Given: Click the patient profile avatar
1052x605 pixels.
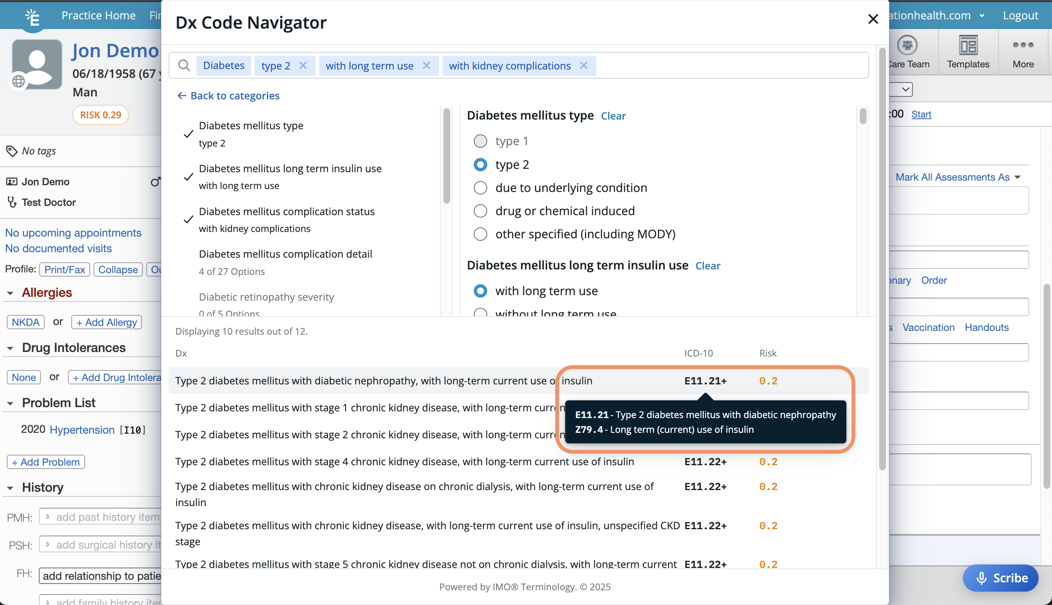Looking at the screenshot, I should [x=37, y=64].
